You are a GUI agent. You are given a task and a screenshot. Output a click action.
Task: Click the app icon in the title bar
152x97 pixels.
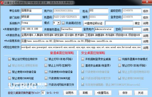2,3
